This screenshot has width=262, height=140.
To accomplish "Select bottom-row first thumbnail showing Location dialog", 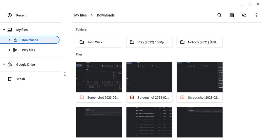I will [x=99, y=122].
